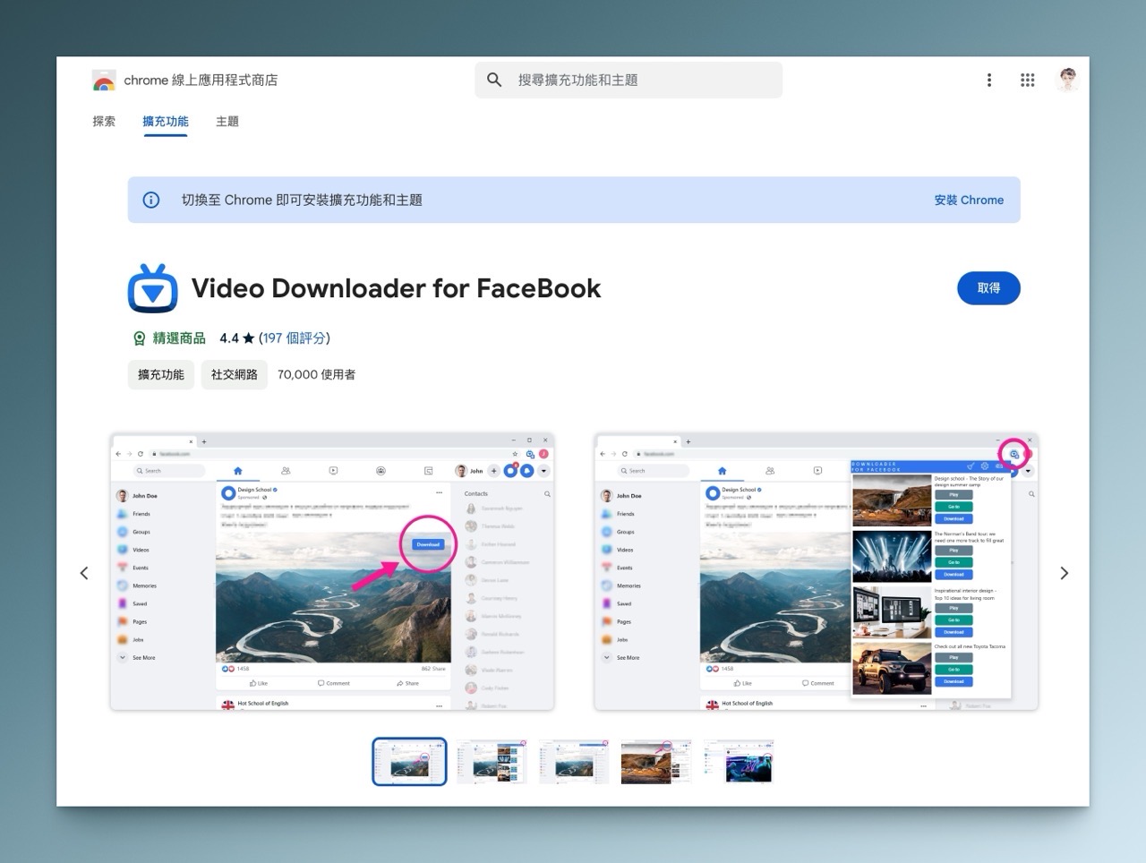
Task: Click the Video Downloader for FaceBook title
Action: (396, 288)
